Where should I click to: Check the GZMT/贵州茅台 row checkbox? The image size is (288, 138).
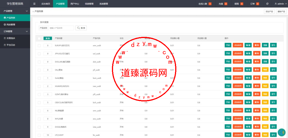pos(39,94)
